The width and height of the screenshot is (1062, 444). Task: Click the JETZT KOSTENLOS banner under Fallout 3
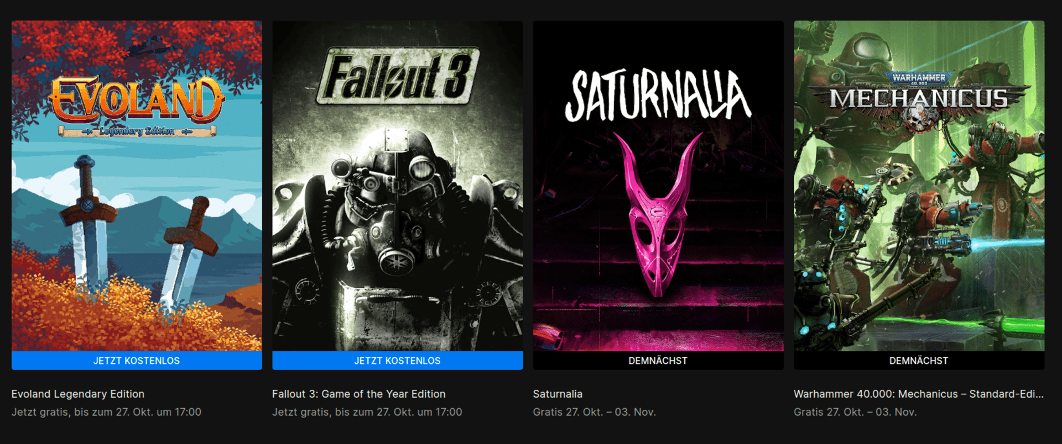click(x=397, y=361)
